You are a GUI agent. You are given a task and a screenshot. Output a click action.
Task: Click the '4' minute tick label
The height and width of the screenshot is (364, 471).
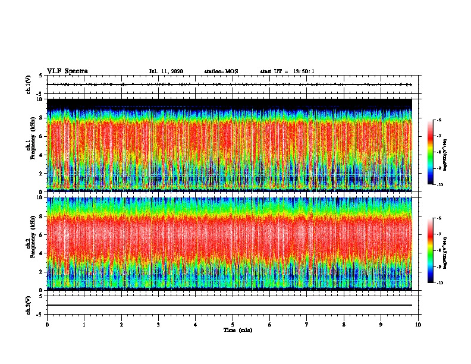196,325
